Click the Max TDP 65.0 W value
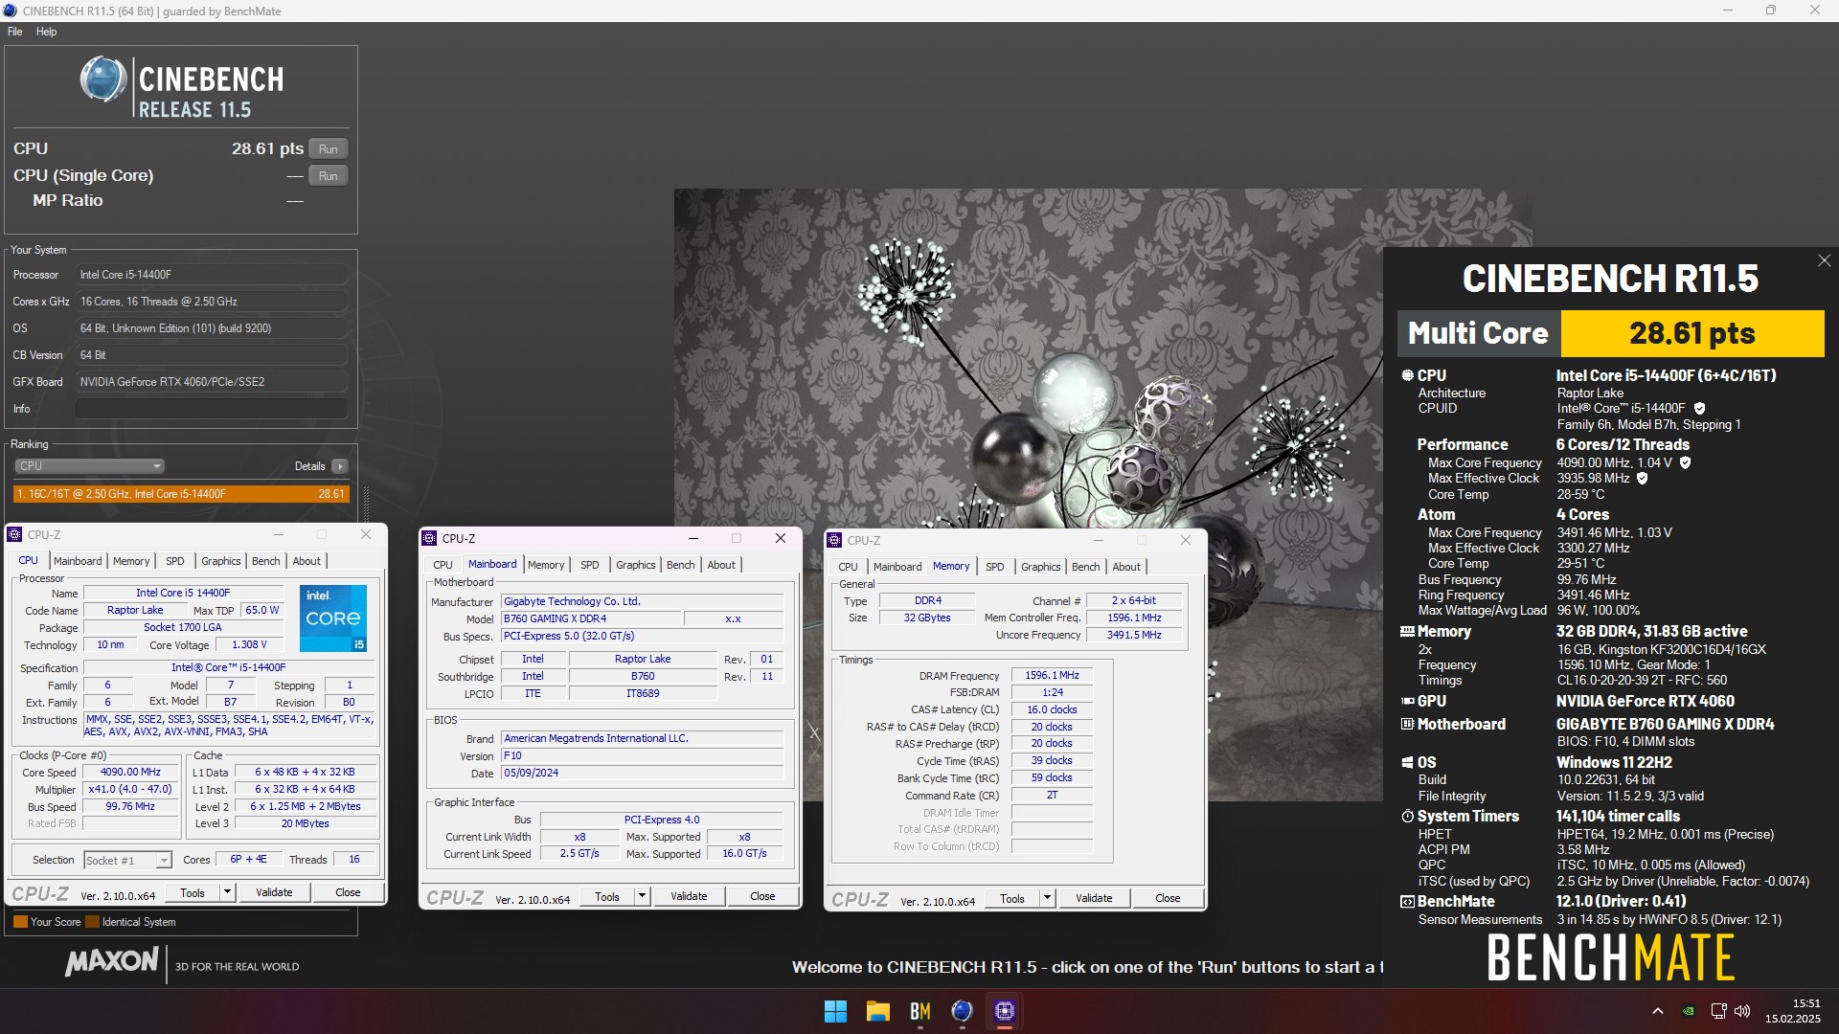This screenshot has width=1839, height=1034. (261, 610)
